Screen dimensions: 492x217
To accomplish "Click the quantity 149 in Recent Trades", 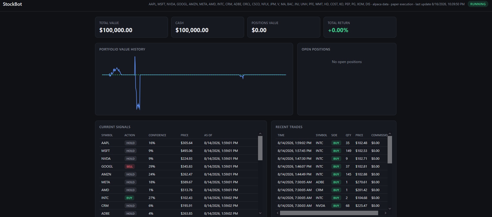I will [x=348, y=151].
